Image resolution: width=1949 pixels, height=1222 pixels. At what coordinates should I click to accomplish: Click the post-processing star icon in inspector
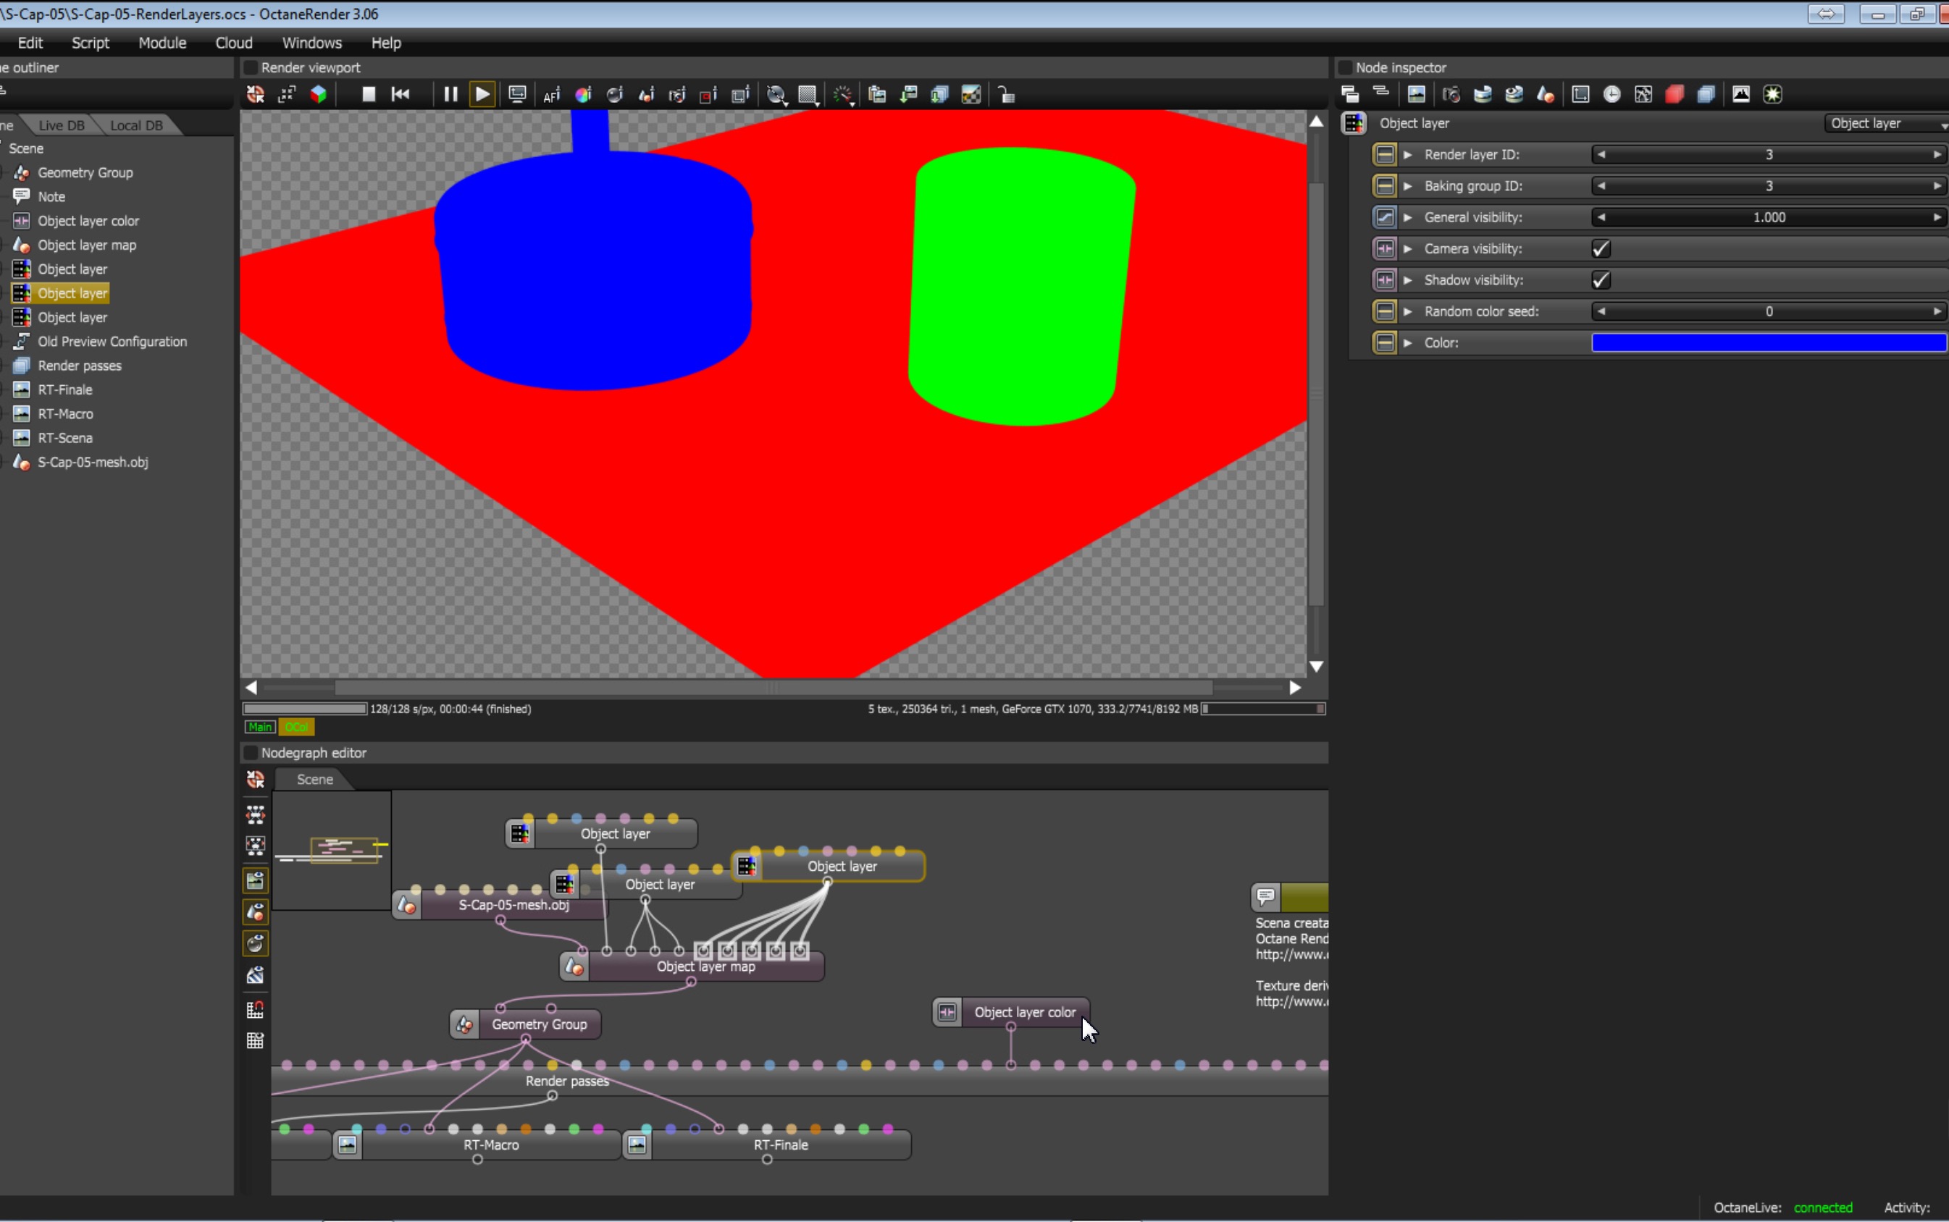coord(1772,95)
